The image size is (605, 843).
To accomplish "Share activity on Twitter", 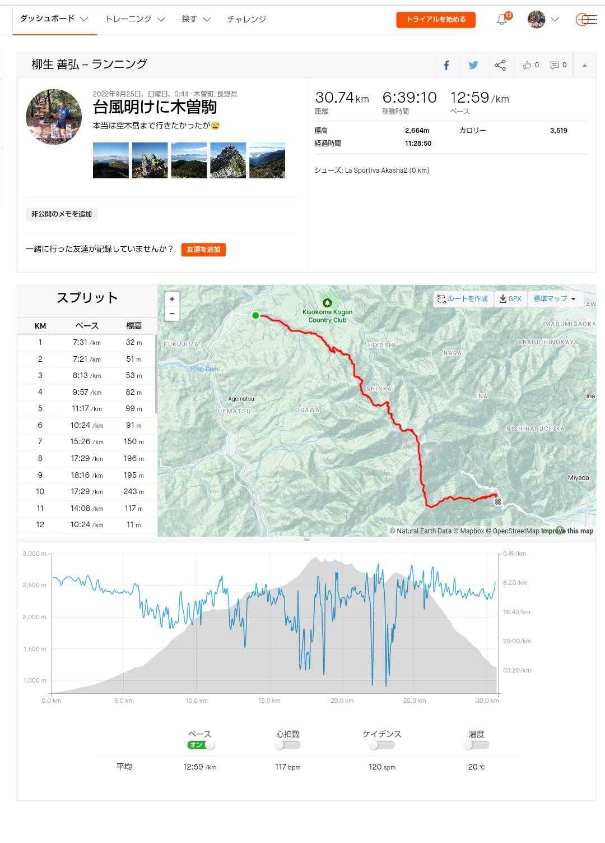I will coord(473,66).
